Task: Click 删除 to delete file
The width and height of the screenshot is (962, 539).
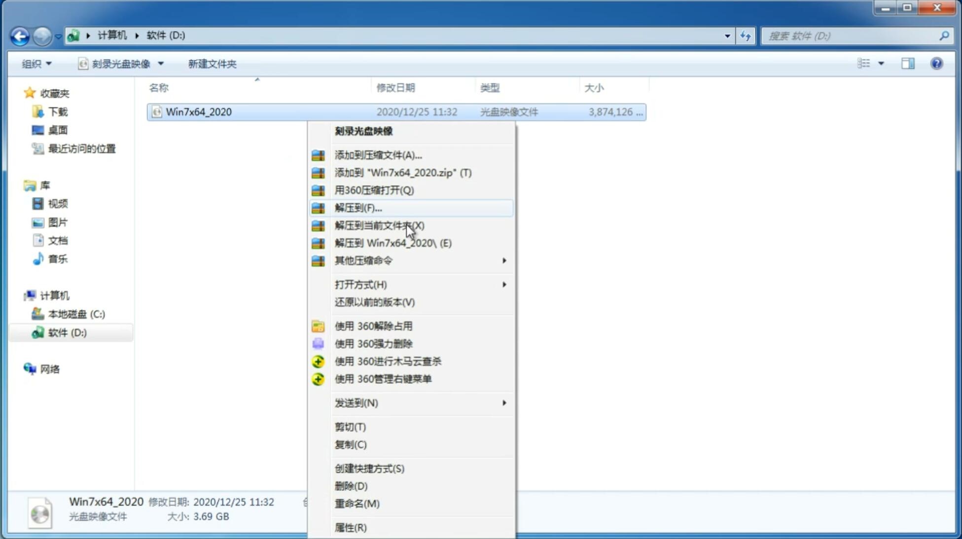Action: pyautogui.click(x=351, y=486)
